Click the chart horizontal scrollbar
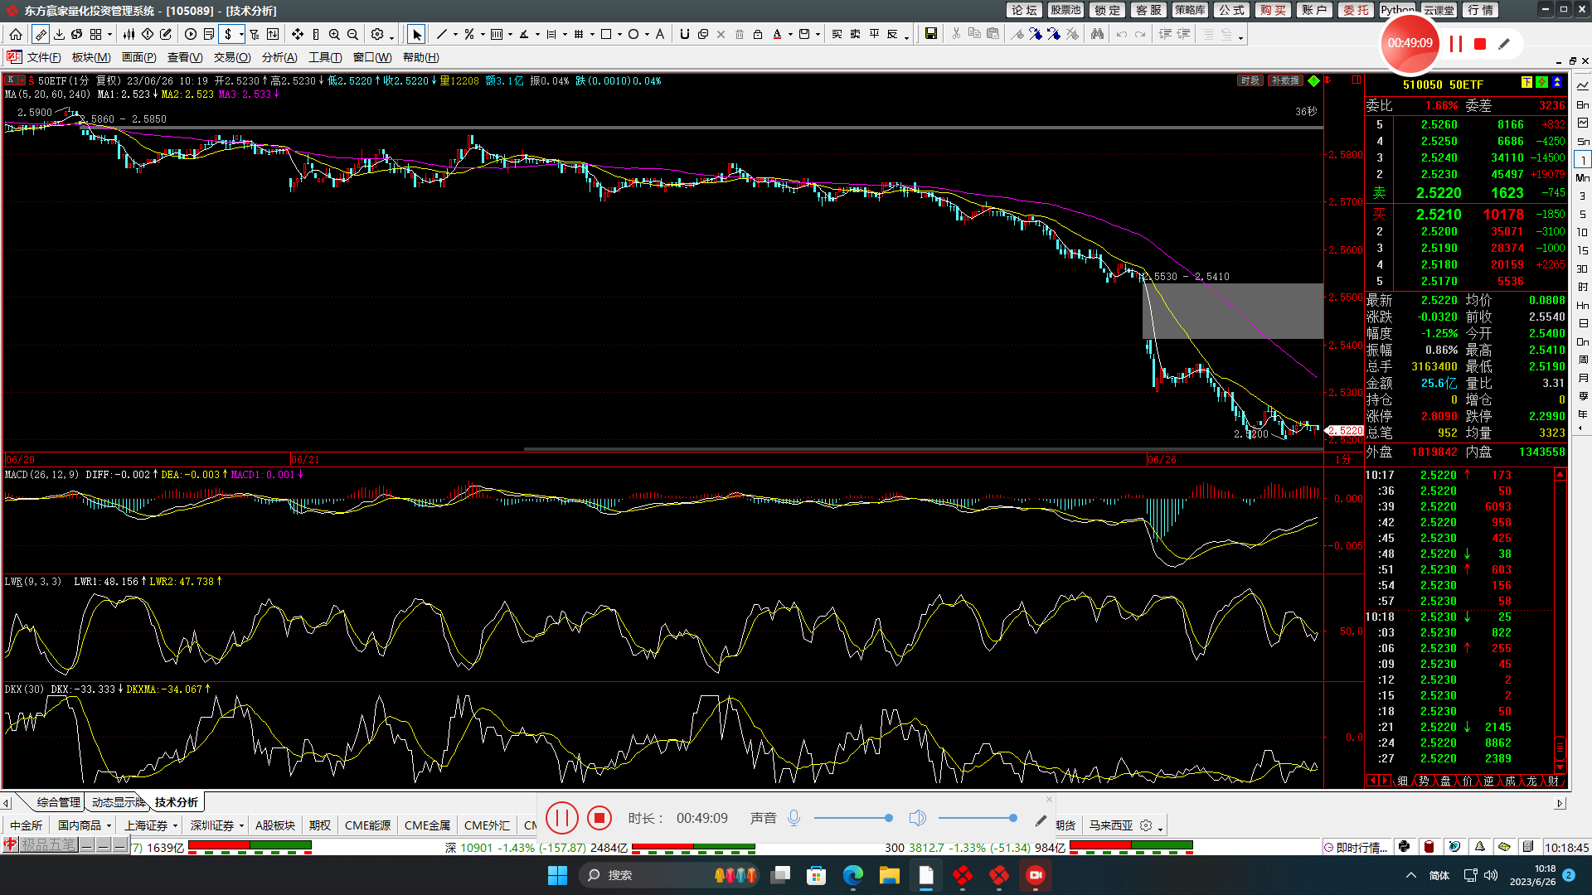Image resolution: width=1592 pixels, height=895 pixels. click(x=922, y=450)
